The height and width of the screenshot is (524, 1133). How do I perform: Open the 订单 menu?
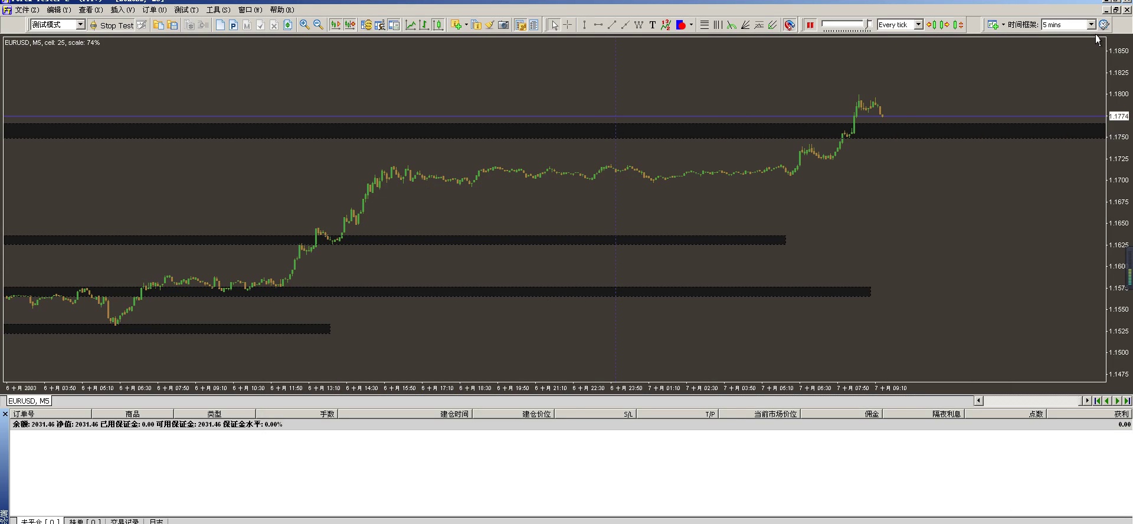[x=154, y=9]
